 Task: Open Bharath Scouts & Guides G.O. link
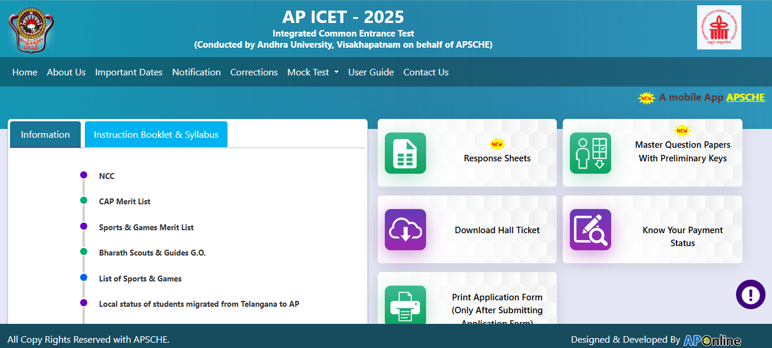pyautogui.click(x=153, y=252)
